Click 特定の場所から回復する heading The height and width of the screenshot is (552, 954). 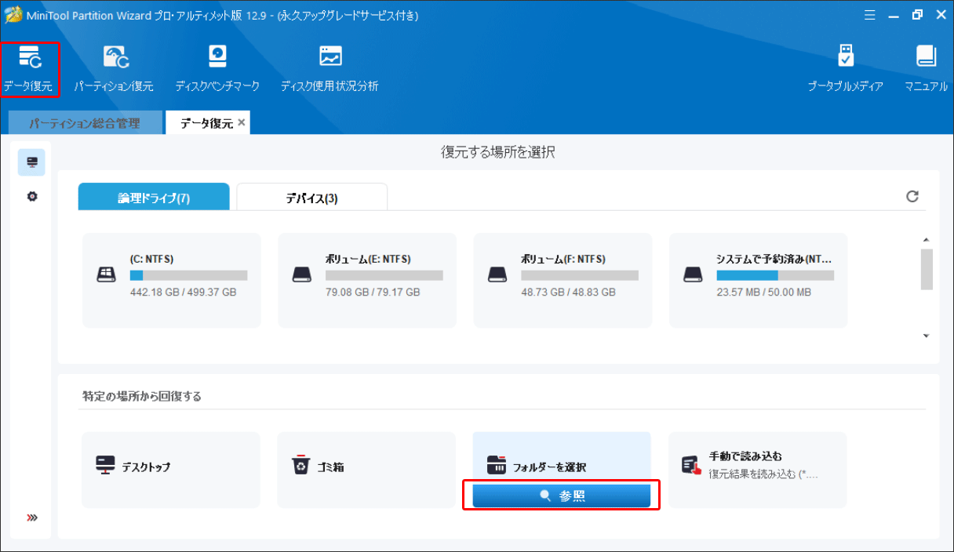(142, 397)
